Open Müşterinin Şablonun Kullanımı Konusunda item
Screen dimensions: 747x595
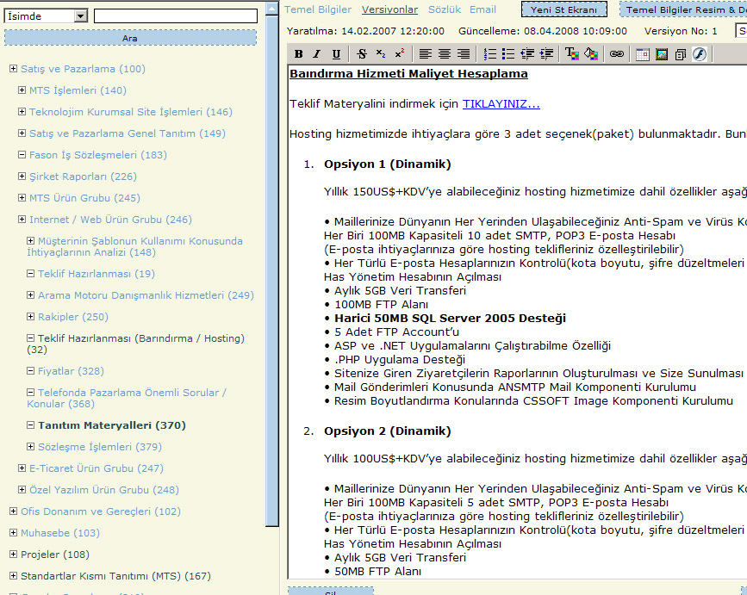click(x=134, y=246)
